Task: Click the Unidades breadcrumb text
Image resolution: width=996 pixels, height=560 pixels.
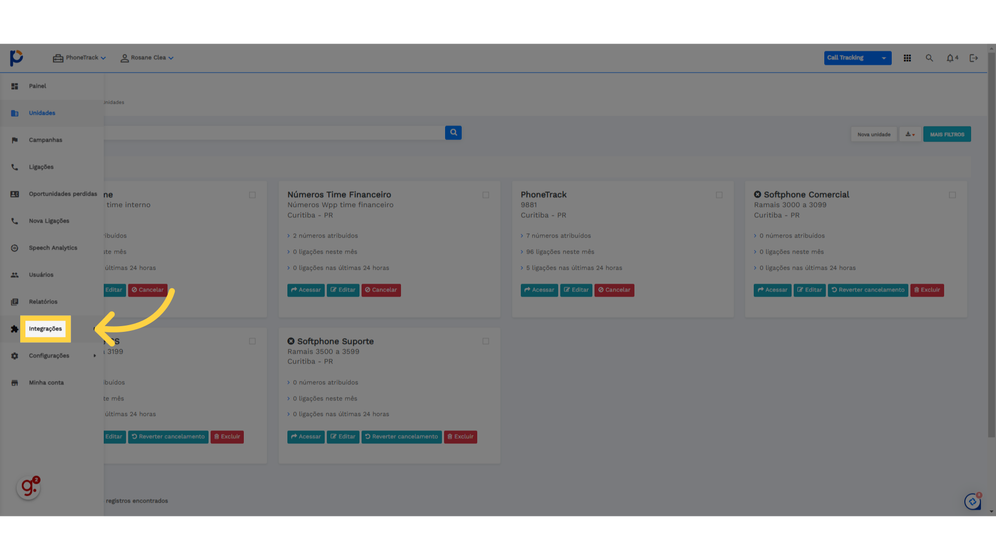Action: click(114, 102)
